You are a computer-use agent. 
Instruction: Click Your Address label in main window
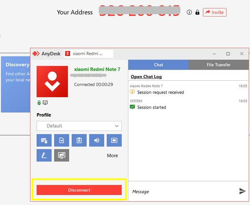click(75, 12)
